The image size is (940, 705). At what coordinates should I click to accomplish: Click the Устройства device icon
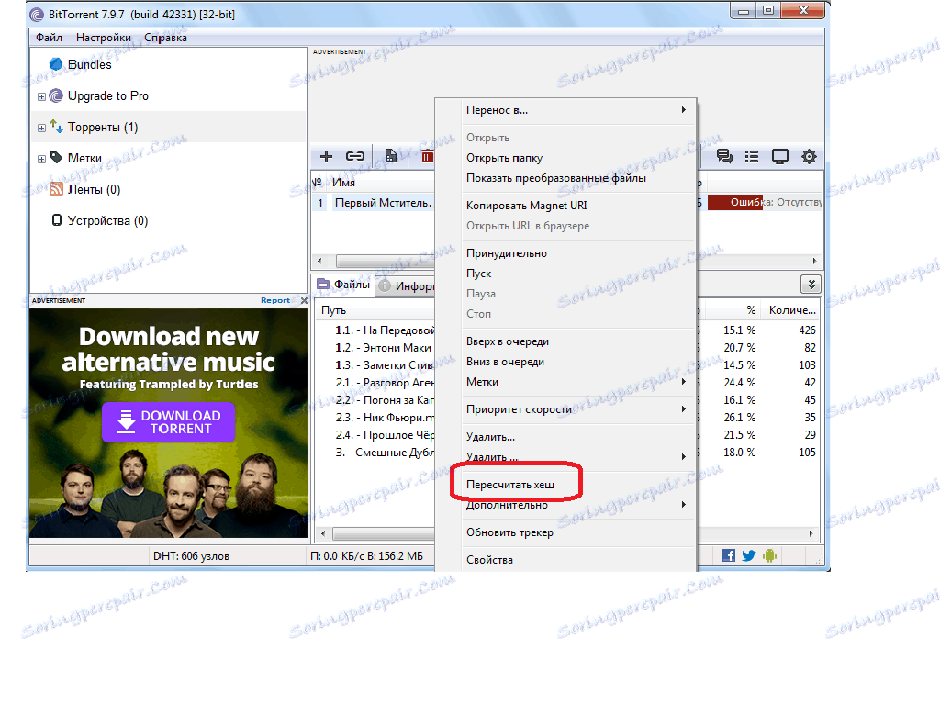[x=56, y=220]
